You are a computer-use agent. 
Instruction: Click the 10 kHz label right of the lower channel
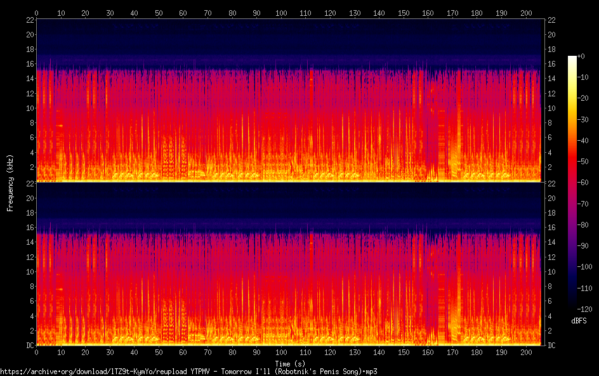[x=551, y=271]
